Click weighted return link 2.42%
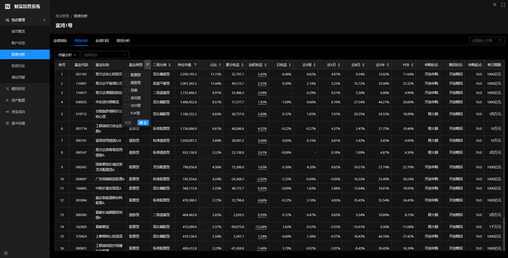The height and width of the screenshot is (258, 508). [262, 74]
